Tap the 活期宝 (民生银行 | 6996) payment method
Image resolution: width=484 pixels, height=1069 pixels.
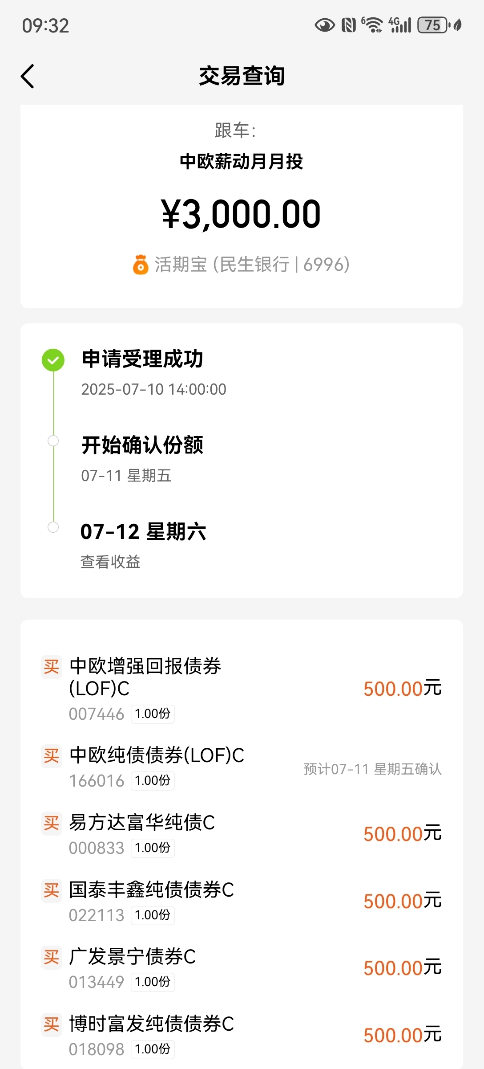click(x=242, y=265)
